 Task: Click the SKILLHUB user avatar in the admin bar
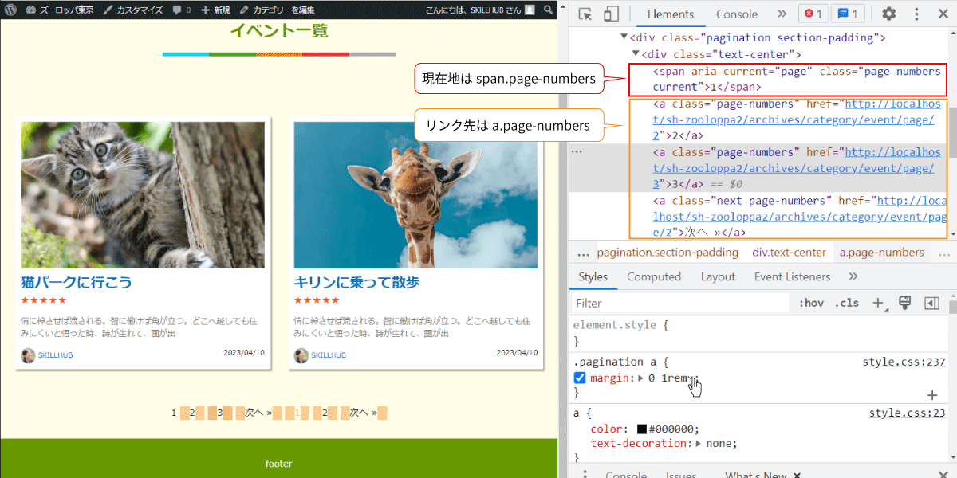(x=530, y=10)
